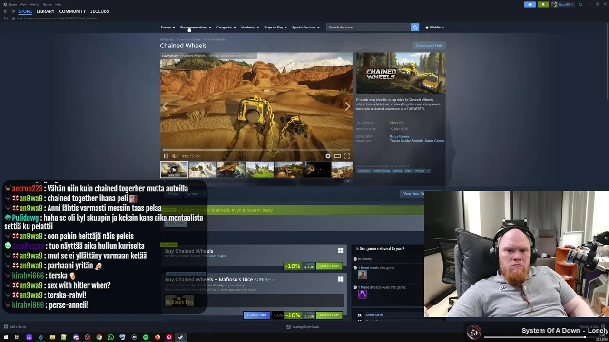Select the snowy mountain screenshot thumbnail
The height and width of the screenshot is (342, 609).
[202, 170]
